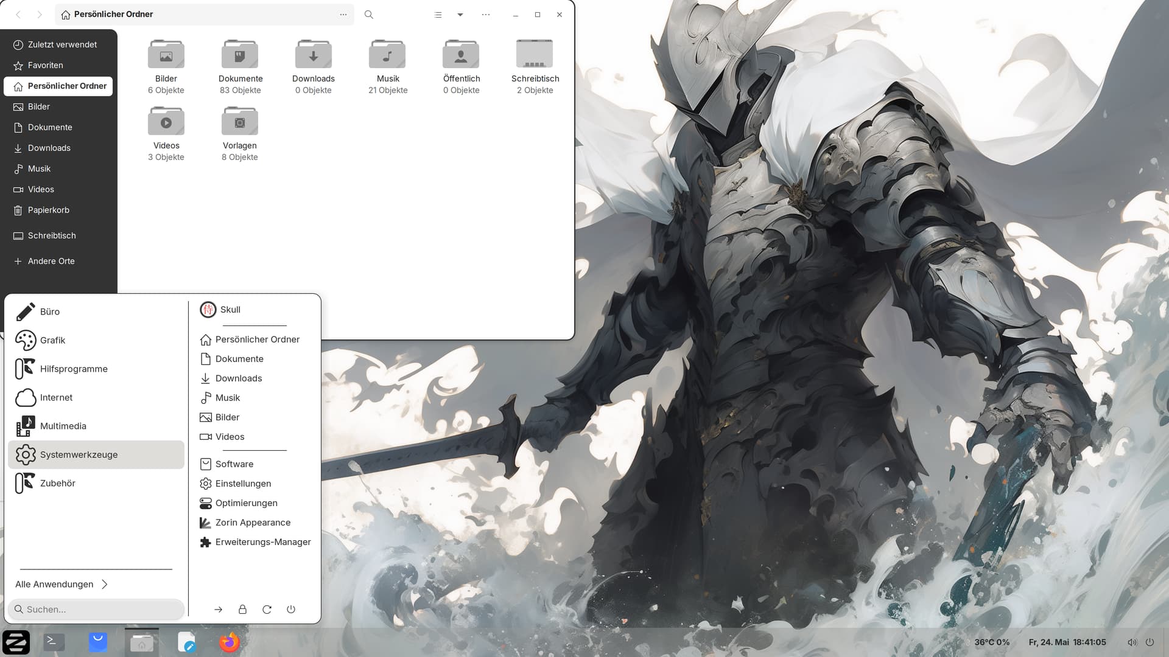Viewport: 1169px width, 657px height.
Task: Open the Vorlagen folder with 8 Objekte
Action: point(240,133)
